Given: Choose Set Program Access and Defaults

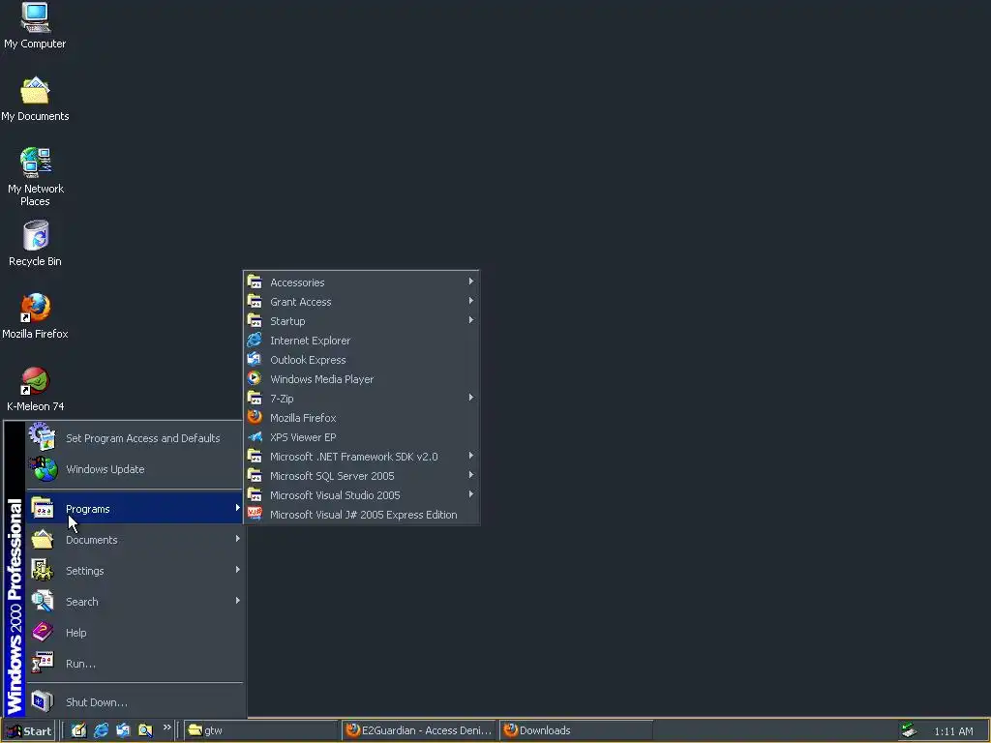Looking at the screenshot, I should [135, 438].
